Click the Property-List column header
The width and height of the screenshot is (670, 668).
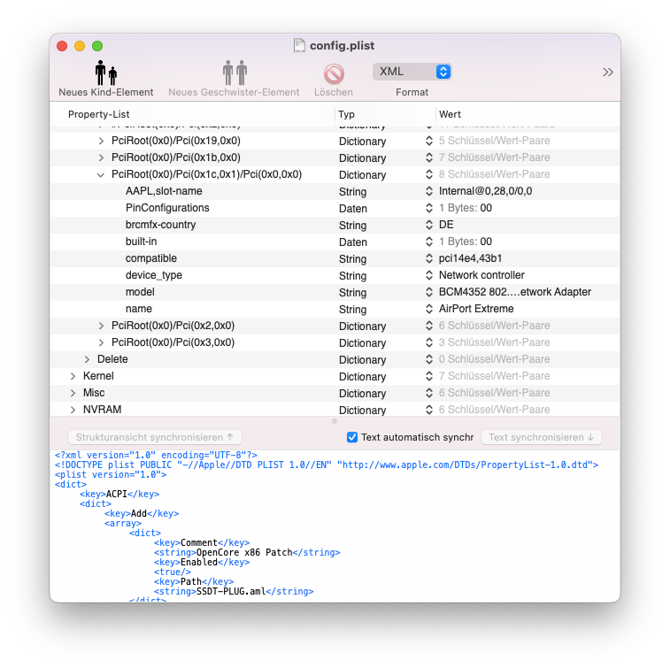99,114
